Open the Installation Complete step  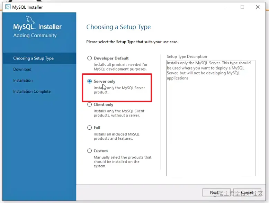pos(32,92)
